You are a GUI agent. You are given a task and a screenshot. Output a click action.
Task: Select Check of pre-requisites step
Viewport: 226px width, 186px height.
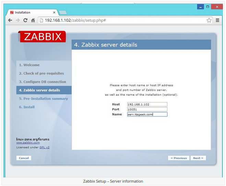point(41,73)
